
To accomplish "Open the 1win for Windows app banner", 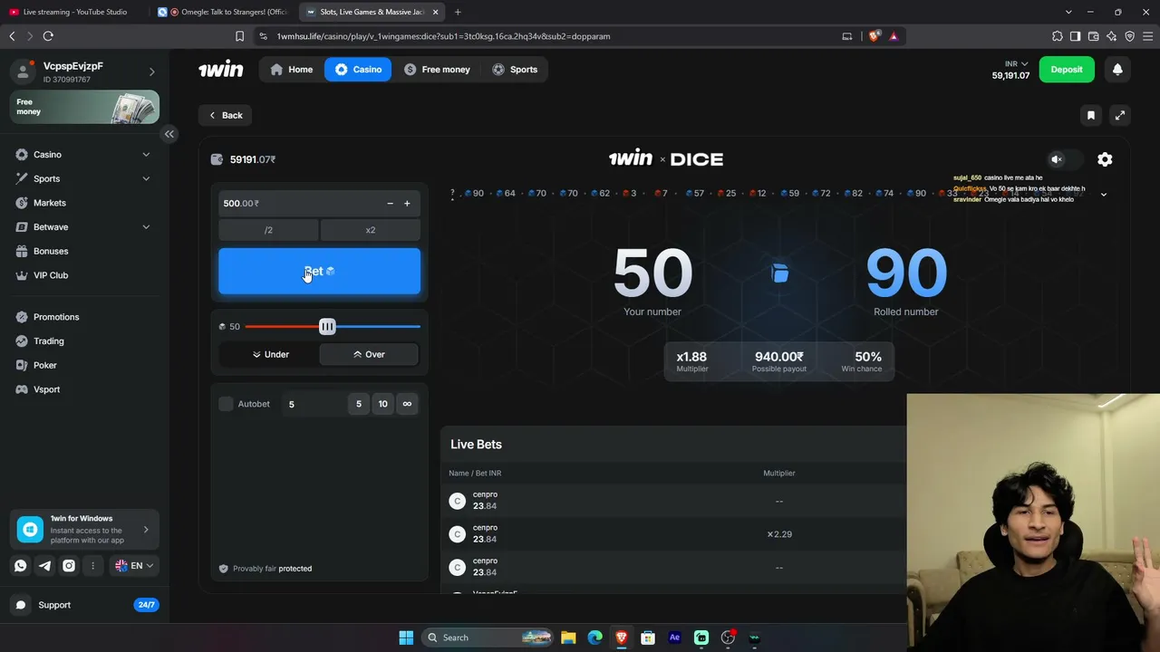I will click(84, 530).
